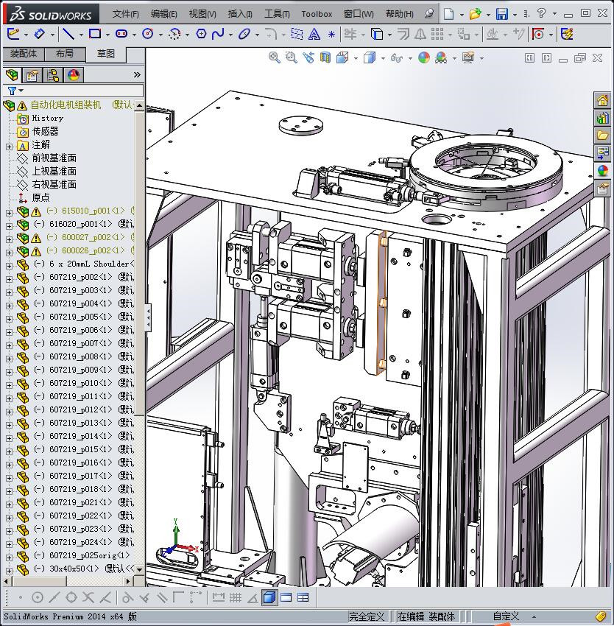Image resolution: width=614 pixels, height=626 pixels.
Task: Click the filter funnel icon in tree
Action: (x=12, y=91)
